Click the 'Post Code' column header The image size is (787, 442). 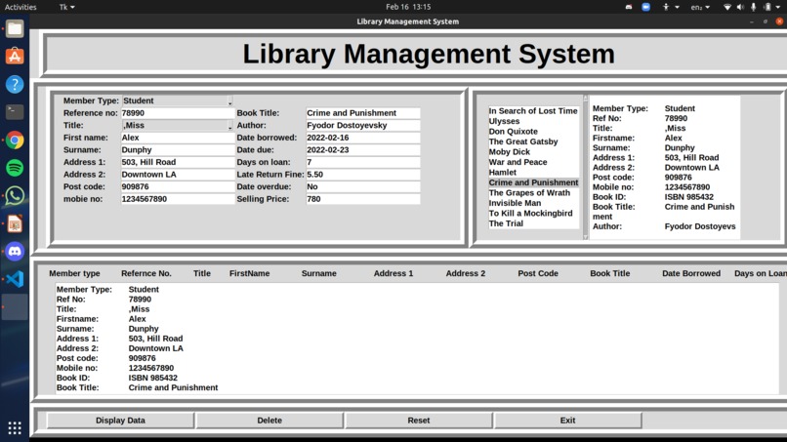point(538,273)
